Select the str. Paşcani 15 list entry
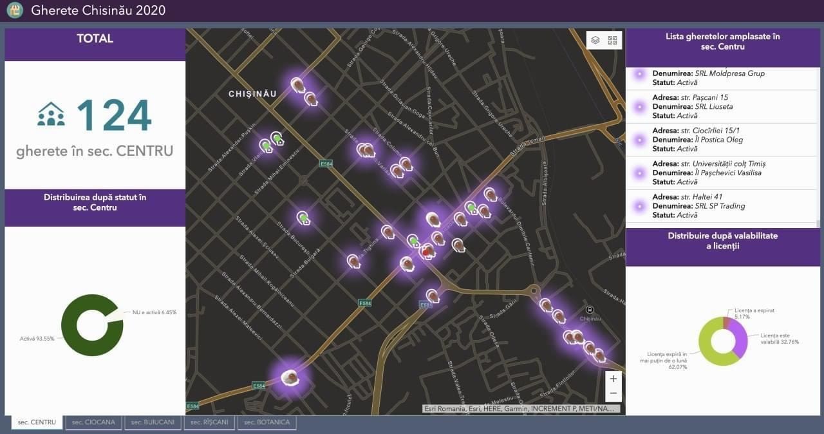This screenshot has width=824, height=434. [x=722, y=107]
